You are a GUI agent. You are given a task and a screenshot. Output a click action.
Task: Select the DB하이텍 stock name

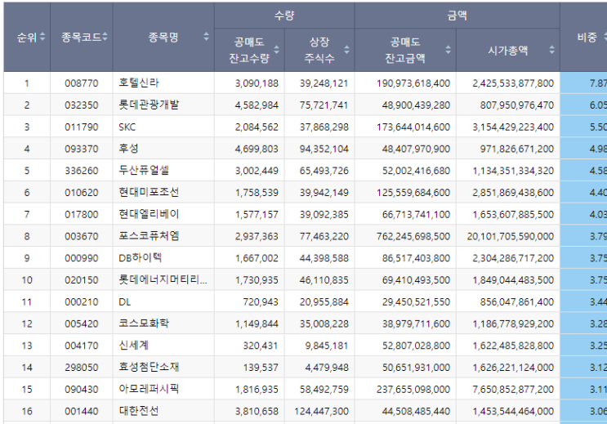(x=140, y=258)
